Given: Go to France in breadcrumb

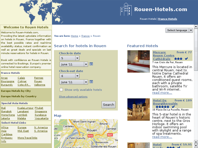Looking at the screenshot, I should click(x=86, y=36).
